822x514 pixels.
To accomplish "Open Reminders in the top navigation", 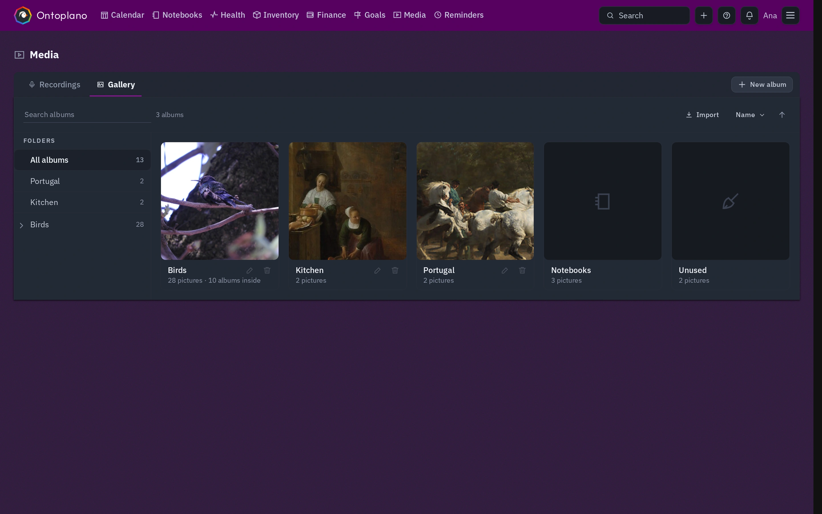I will coord(459,15).
